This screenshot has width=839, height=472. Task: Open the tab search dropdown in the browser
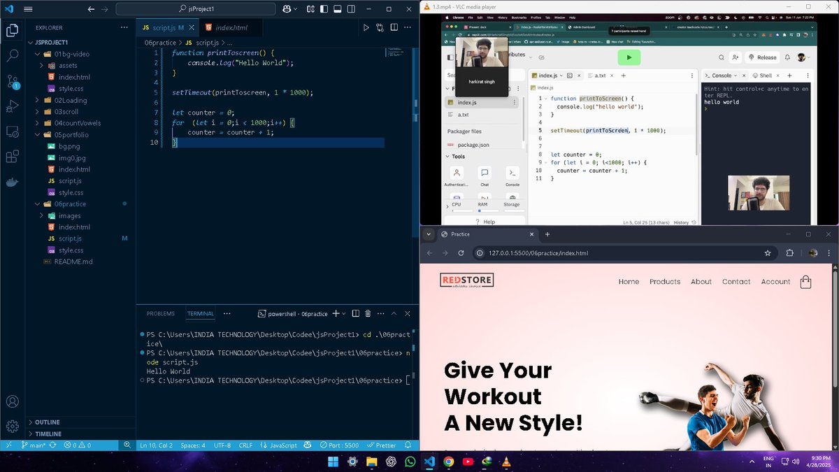pos(429,234)
